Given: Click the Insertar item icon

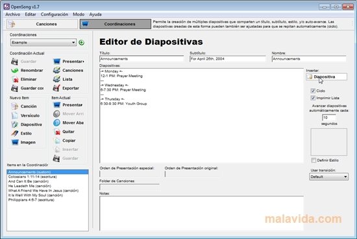Looking at the screenshot, I should 56,150.
